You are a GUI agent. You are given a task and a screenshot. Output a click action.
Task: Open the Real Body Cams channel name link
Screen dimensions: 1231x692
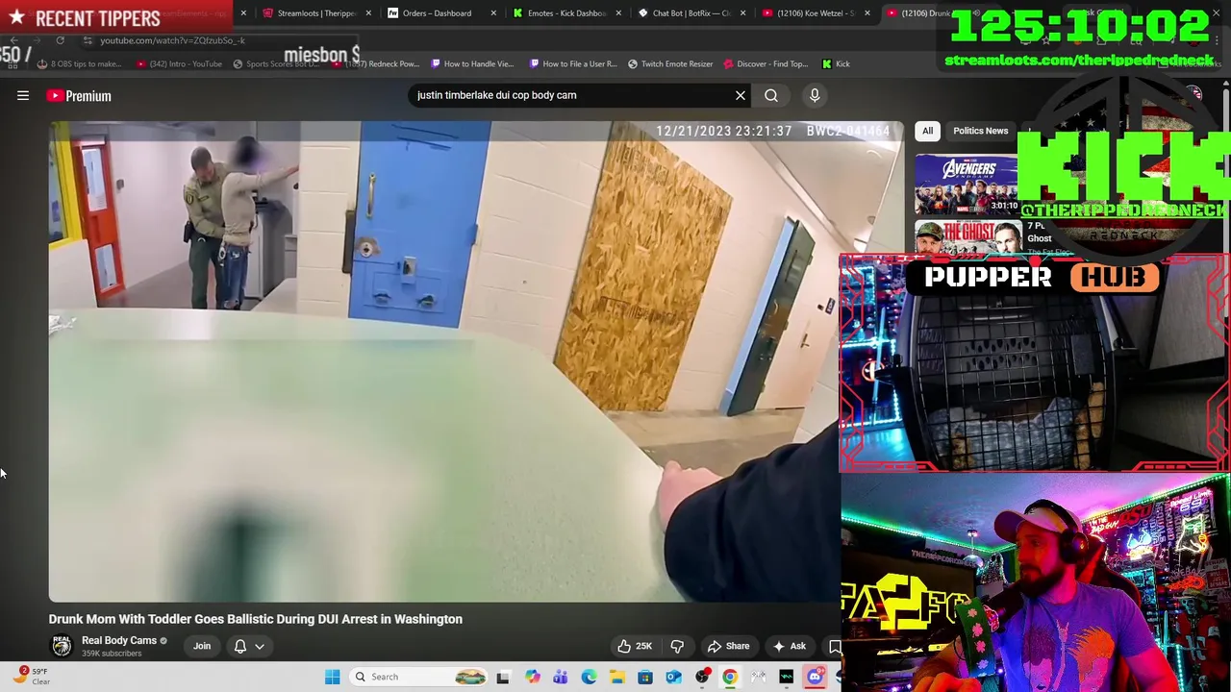(x=119, y=640)
